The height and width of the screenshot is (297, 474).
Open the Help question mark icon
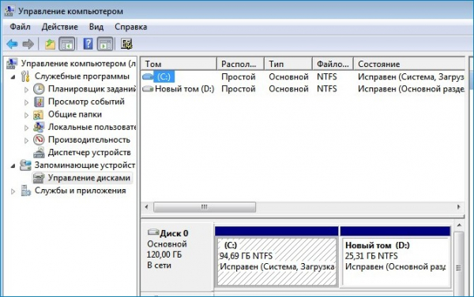pos(88,44)
